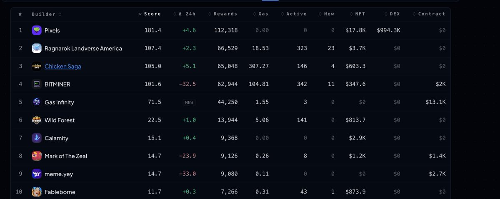Select the # rank column header
Image resolution: width=500 pixels, height=199 pixels.
20,14
